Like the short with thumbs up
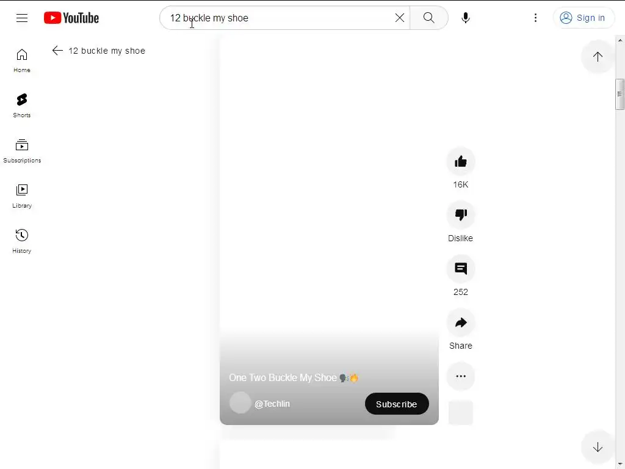The width and height of the screenshot is (625, 469). coord(460,161)
